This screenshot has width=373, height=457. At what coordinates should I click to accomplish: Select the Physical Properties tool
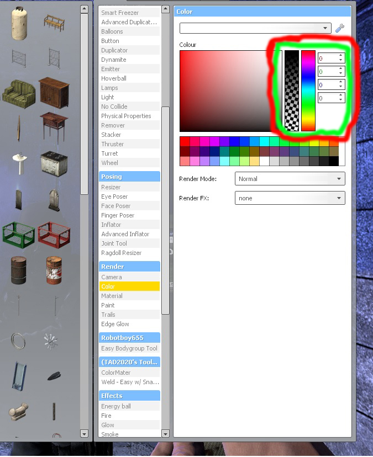pos(130,116)
